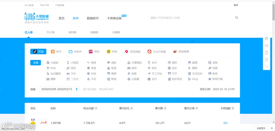Select the 秒拍 platform

pos(112,52)
